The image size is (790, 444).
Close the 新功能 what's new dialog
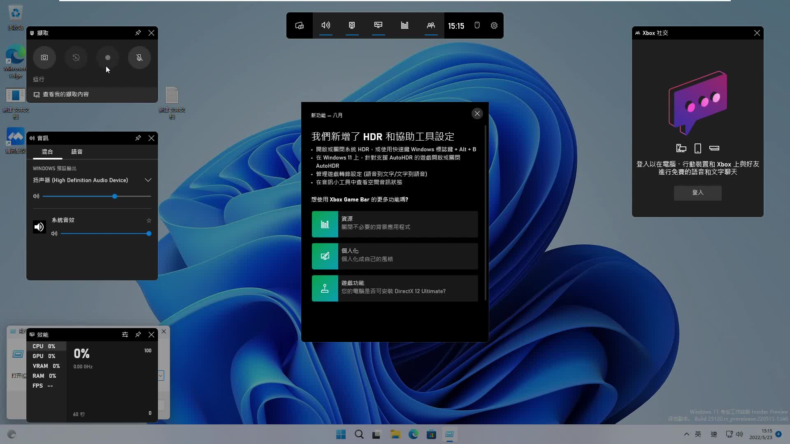pyautogui.click(x=477, y=113)
